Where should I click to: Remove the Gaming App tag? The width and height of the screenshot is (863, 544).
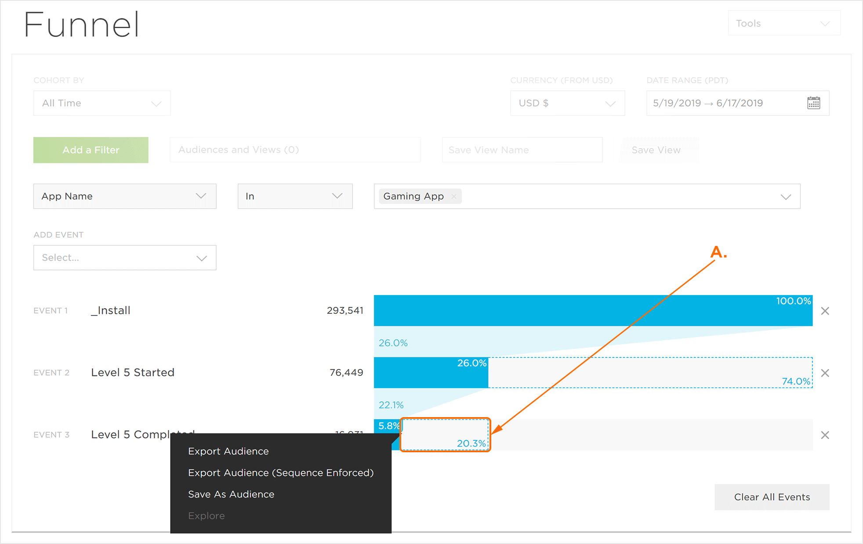tap(454, 196)
